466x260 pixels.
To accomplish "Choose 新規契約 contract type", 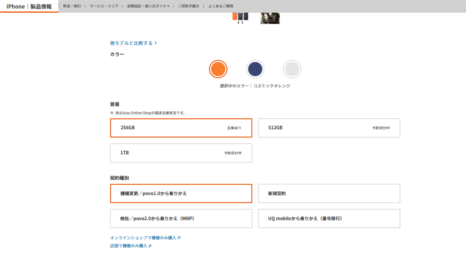I will click(329, 193).
